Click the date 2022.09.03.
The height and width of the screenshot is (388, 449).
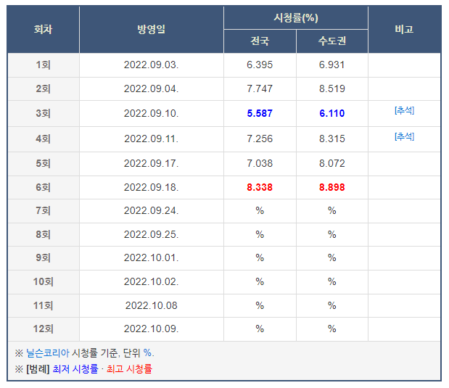point(151,65)
